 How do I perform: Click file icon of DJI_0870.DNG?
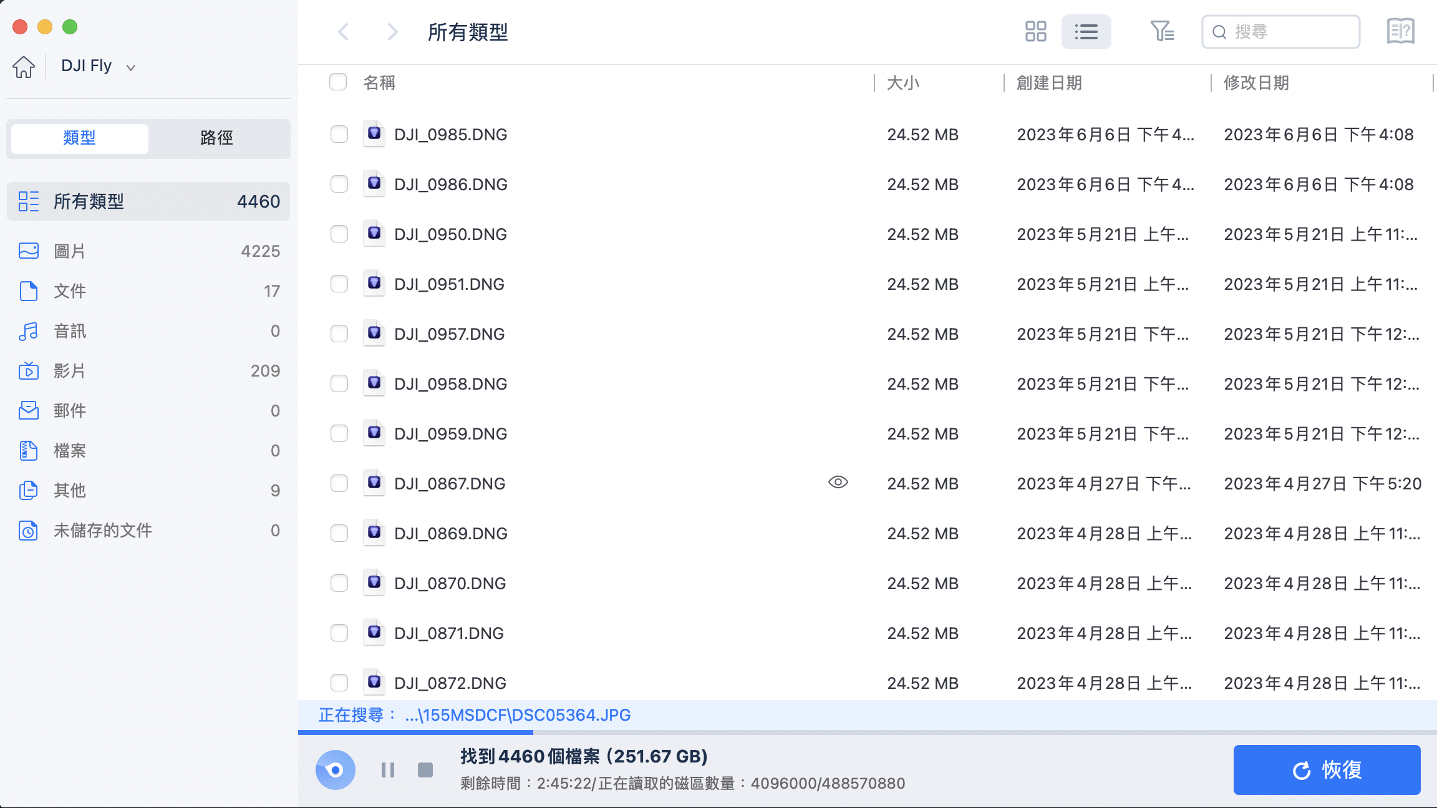[x=374, y=582]
